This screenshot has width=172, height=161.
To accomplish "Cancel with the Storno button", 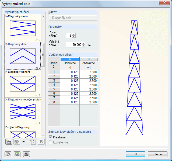I will tap(157, 154).
